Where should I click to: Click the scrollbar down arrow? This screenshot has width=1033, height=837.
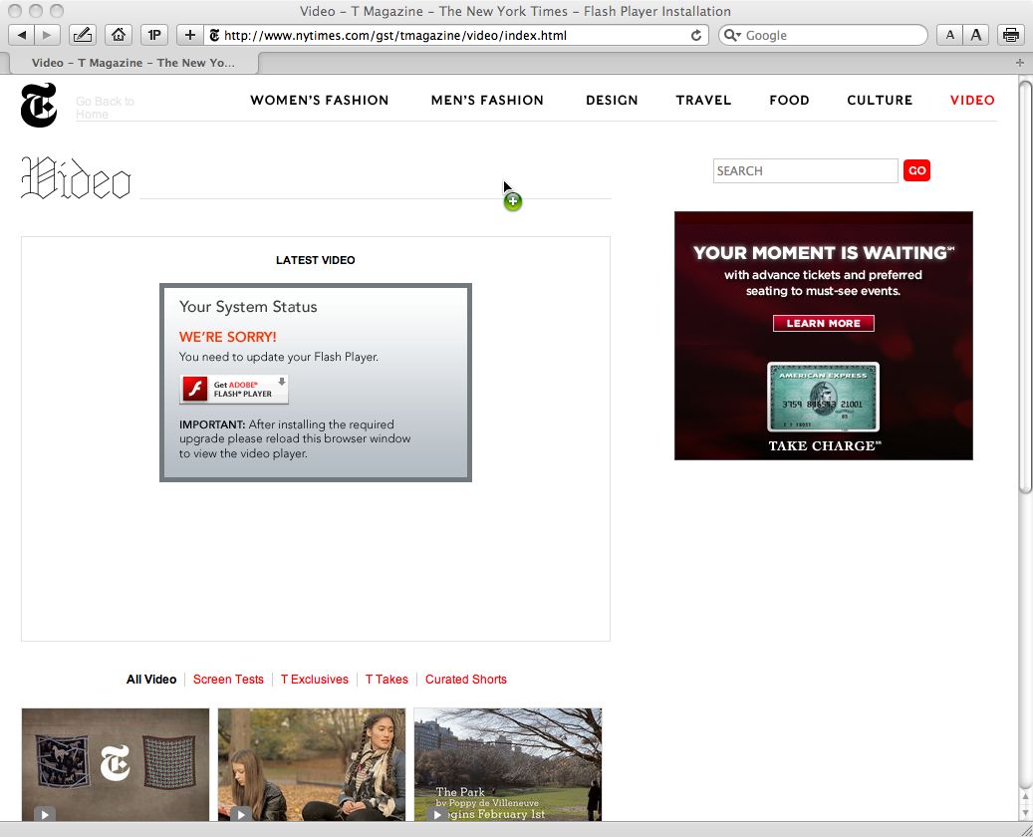tap(1025, 813)
